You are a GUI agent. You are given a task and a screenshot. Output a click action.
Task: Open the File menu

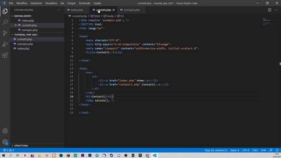(x=11, y=3)
